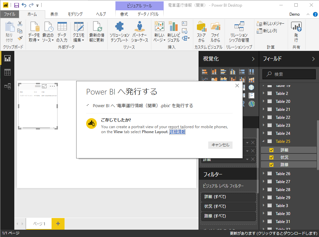Switch to the モデリング ribbon tab
Screen dimensions: 319x237
pyautogui.click(x=75, y=14)
